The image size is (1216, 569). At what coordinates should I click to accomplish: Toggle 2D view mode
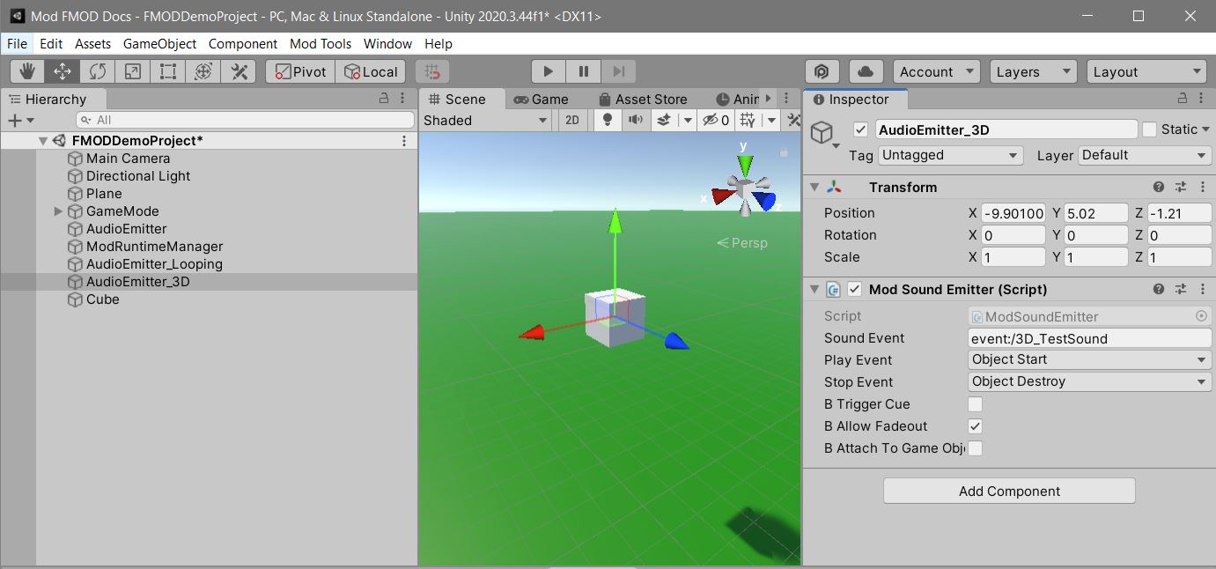(572, 120)
